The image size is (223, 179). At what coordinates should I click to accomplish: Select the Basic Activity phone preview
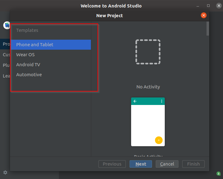148,122
